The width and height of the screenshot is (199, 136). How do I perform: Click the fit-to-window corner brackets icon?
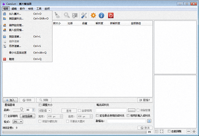tap(162, 131)
